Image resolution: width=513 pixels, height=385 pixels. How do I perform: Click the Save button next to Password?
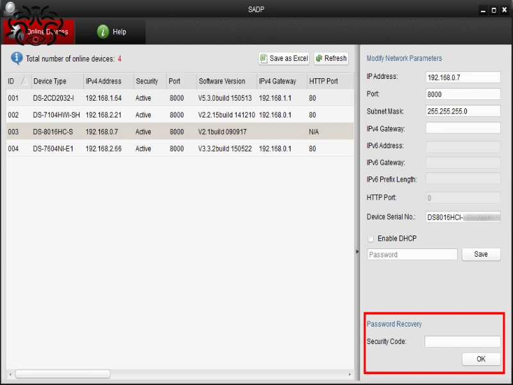(481, 254)
